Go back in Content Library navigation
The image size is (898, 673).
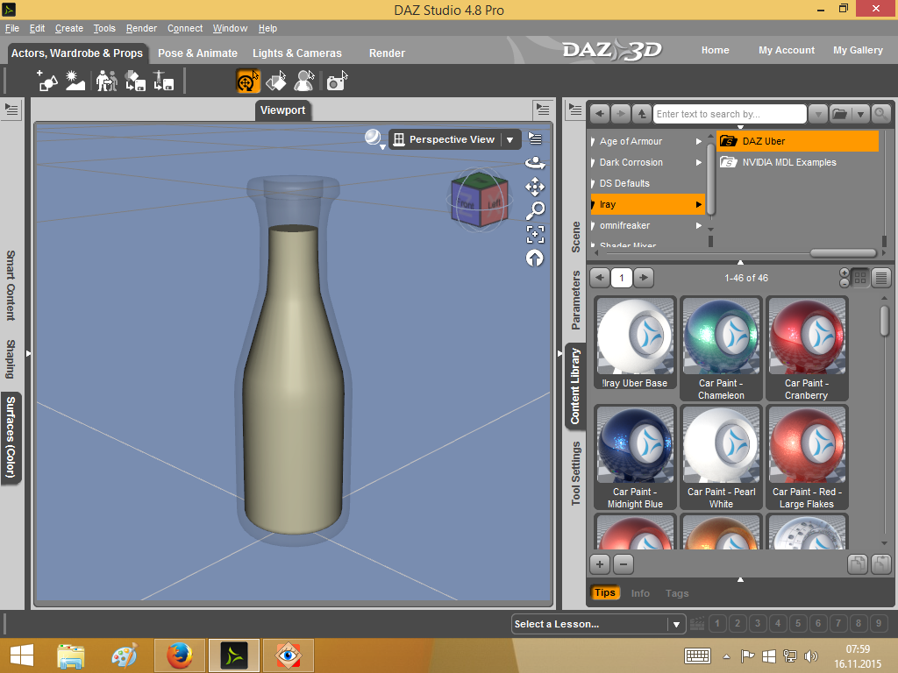pos(600,114)
